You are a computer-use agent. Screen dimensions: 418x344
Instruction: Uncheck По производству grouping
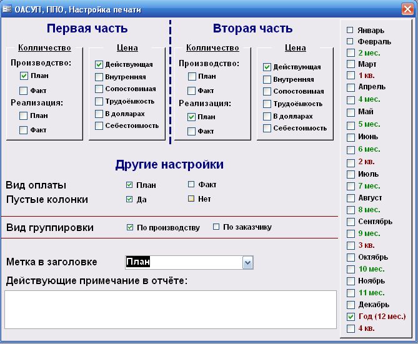tap(130, 227)
